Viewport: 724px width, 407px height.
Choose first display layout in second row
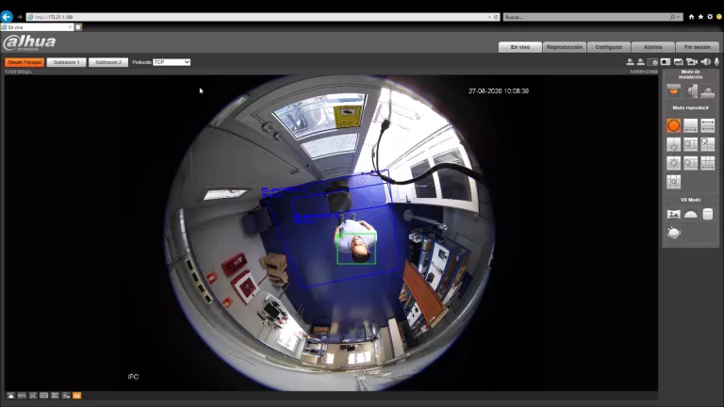(674, 144)
